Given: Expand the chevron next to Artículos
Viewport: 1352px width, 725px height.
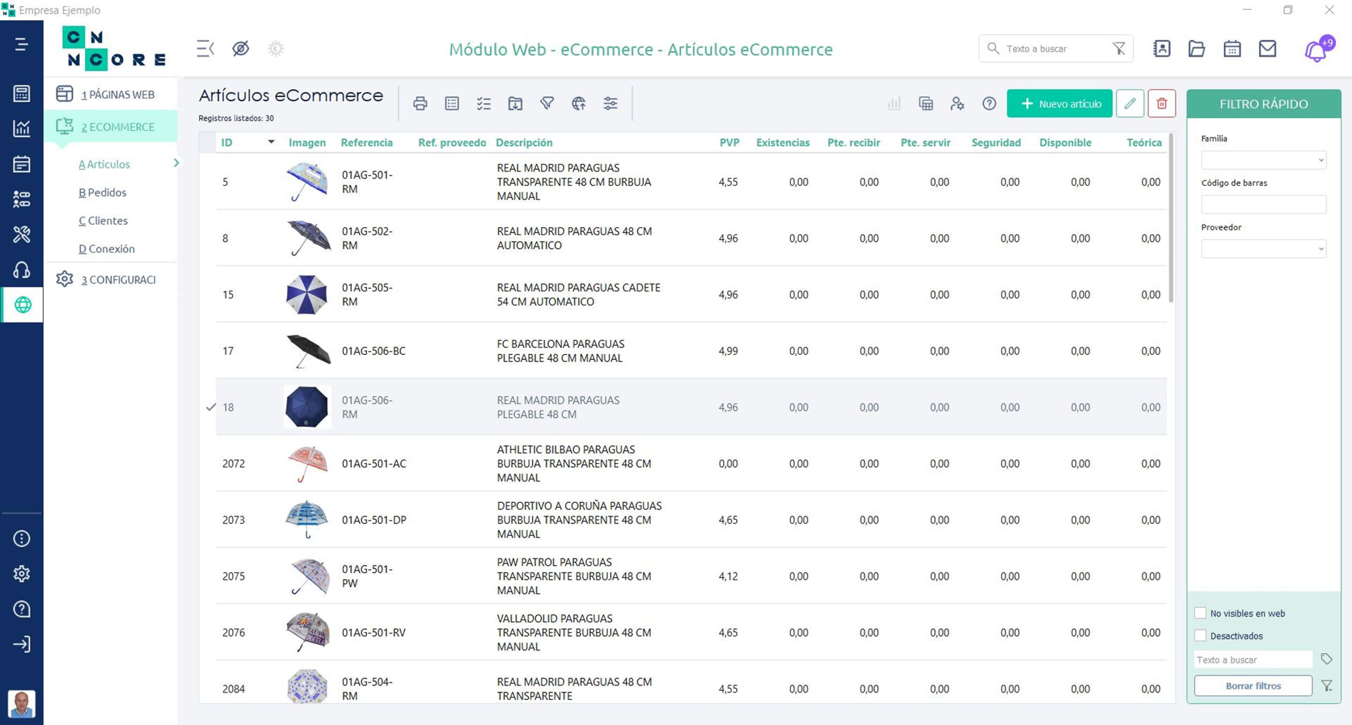Looking at the screenshot, I should (x=176, y=163).
